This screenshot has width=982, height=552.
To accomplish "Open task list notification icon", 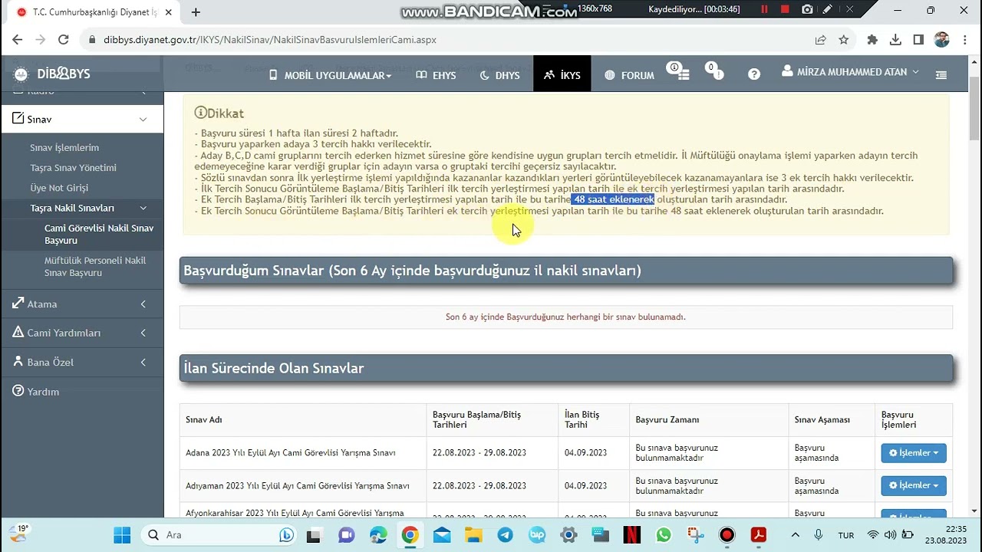I will [680, 73].
